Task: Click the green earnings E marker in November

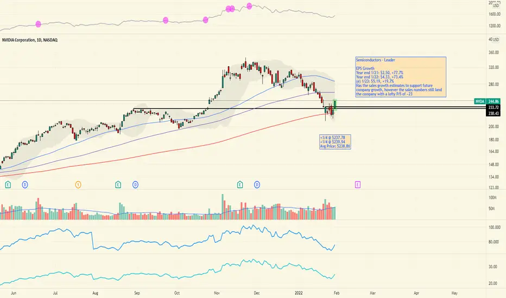Action: 240,185
